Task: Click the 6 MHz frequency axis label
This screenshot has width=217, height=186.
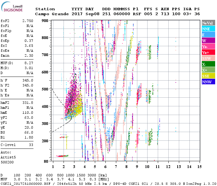Action: (x=105, y=167)
